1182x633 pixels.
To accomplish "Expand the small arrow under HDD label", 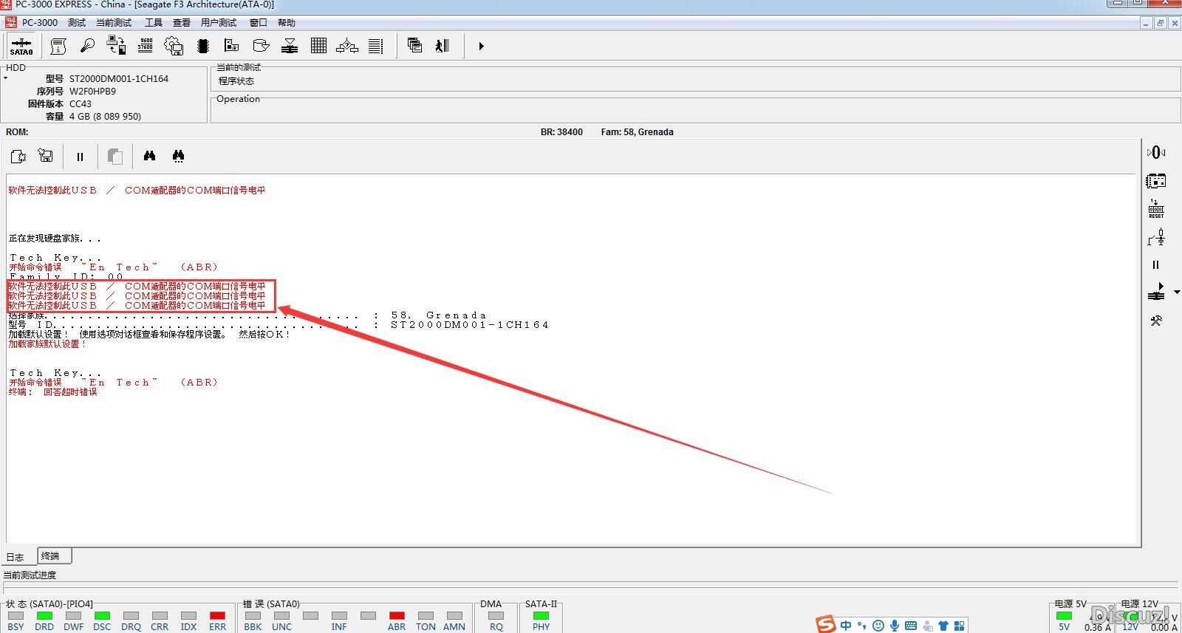I will [x=5, y=78].
